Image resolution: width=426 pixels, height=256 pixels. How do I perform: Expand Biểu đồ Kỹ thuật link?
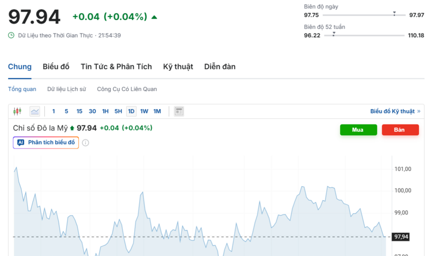(395, 111)
